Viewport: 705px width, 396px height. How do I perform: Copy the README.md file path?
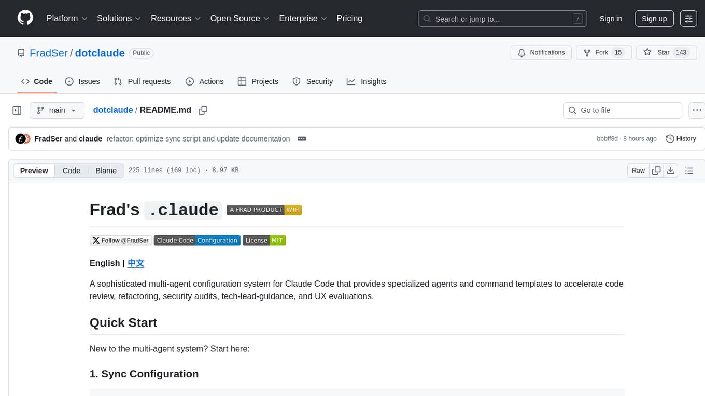[x=203, y=110]
